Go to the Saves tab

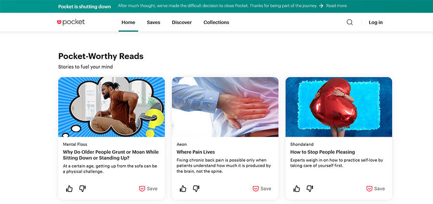153,23
